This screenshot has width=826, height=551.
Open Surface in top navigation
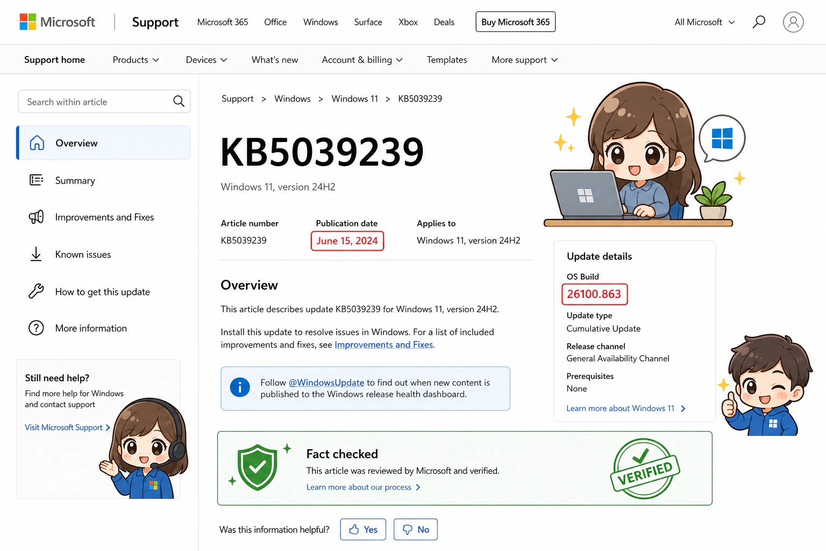[x=368, y=22]
